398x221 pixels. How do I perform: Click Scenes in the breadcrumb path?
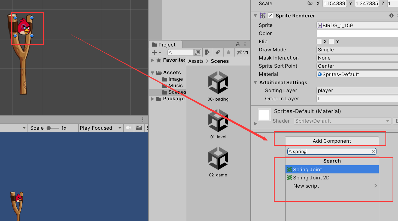[x=220, y=61]
